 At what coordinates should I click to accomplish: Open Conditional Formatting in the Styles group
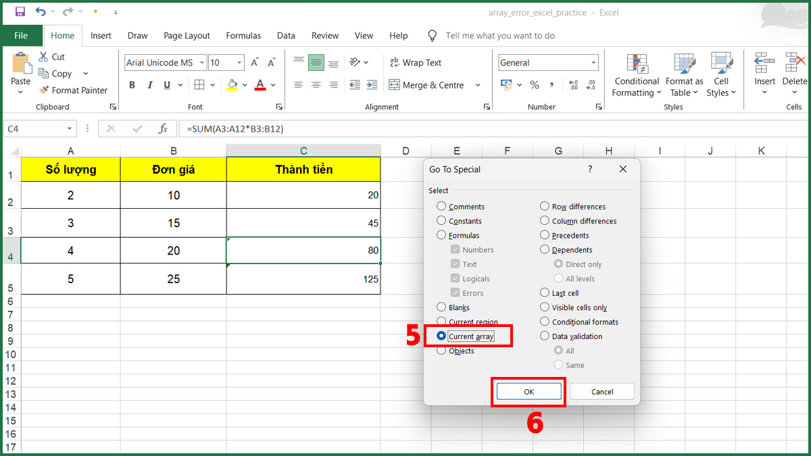(636, 76)
